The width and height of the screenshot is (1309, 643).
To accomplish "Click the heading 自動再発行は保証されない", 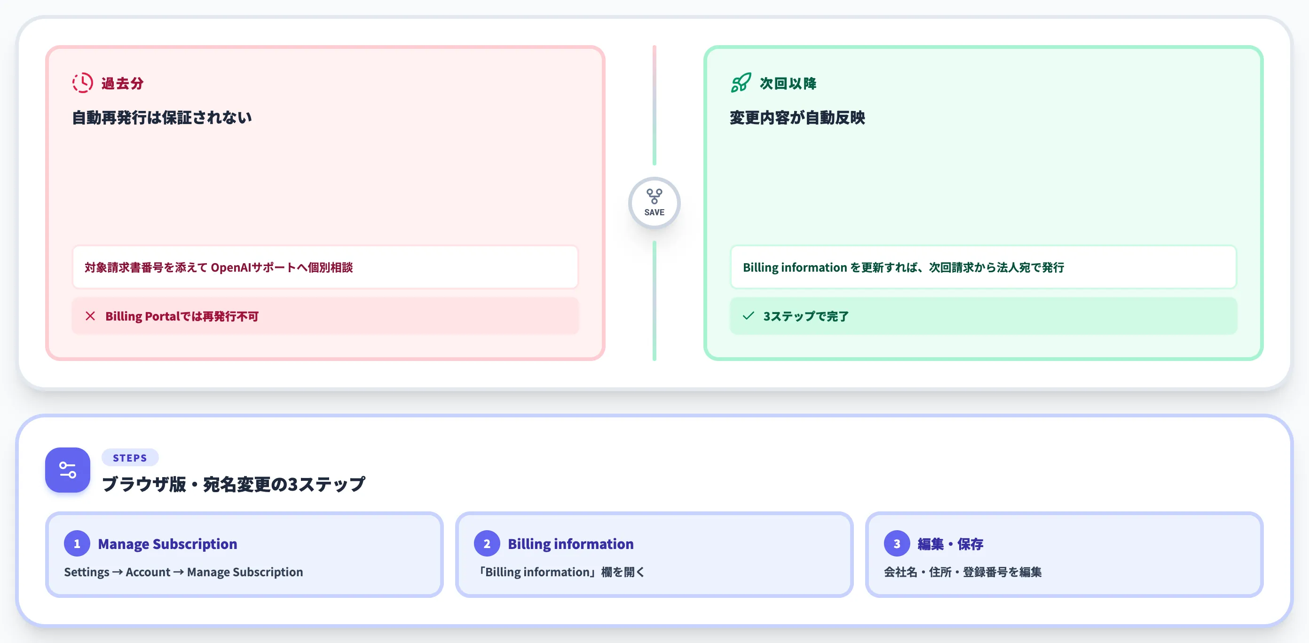I will click(x=162, y=118).
